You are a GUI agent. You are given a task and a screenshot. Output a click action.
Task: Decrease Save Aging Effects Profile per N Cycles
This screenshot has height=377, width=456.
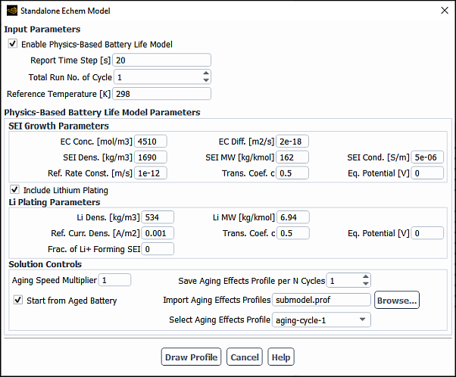click(366, 284)
